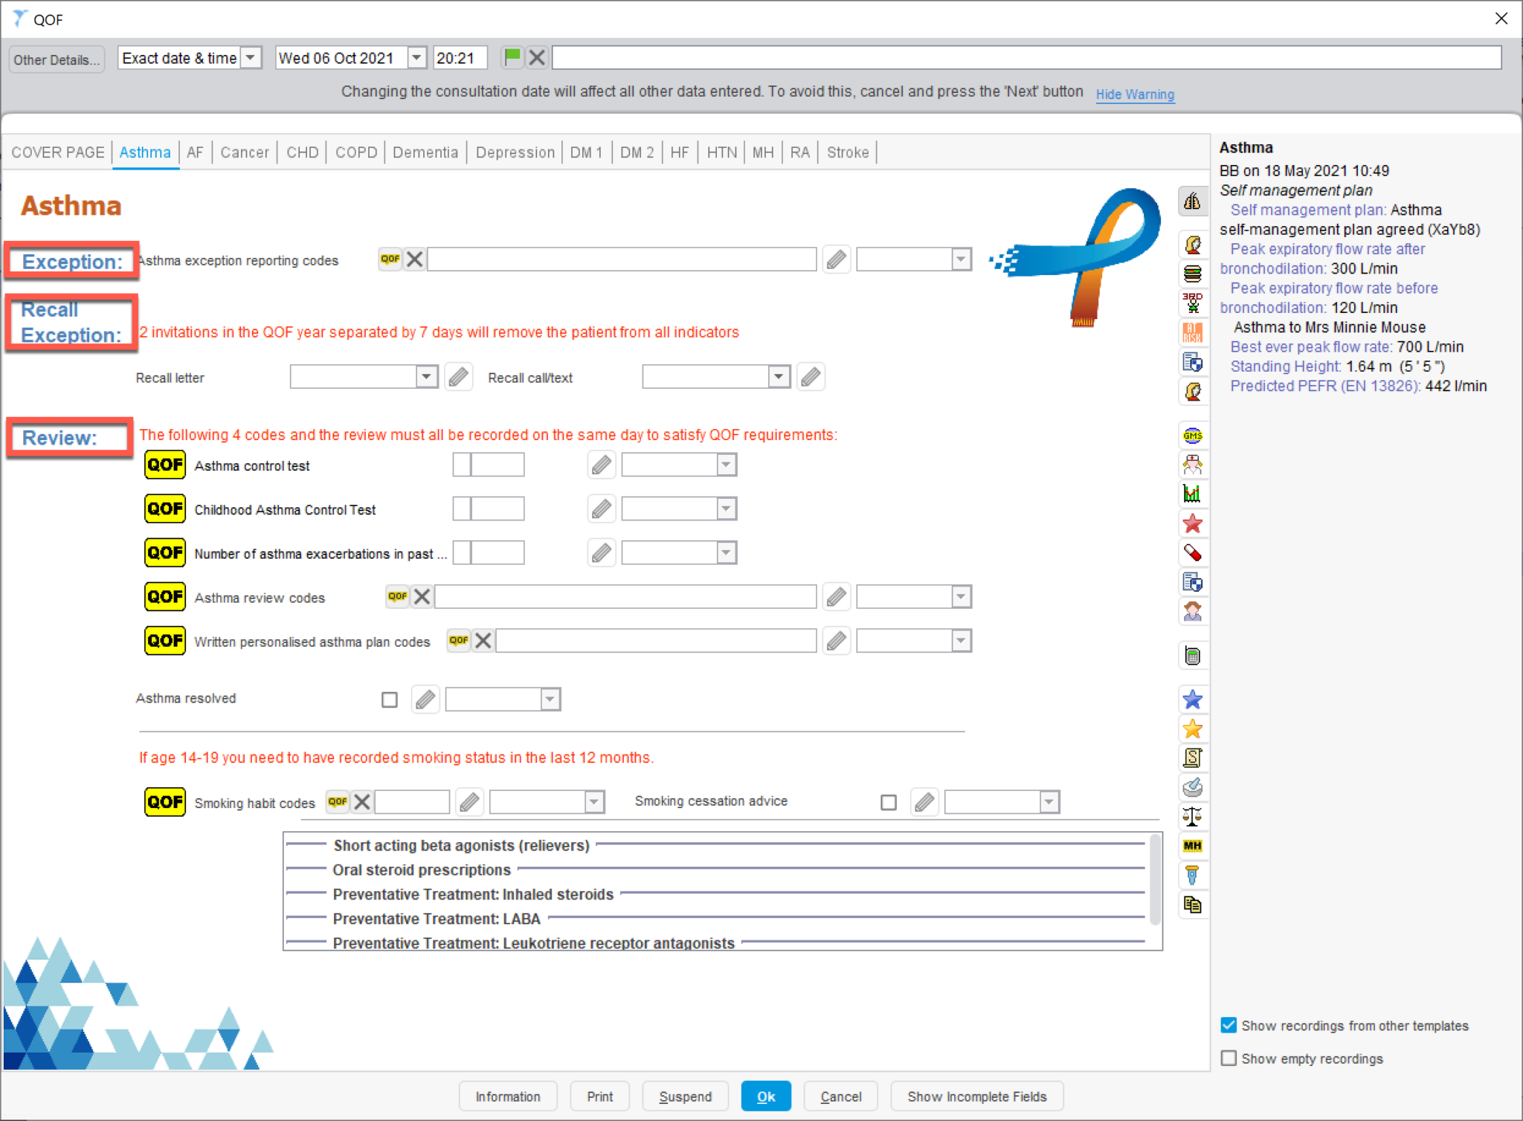Expand the Recall call/text dropdown

tap(778, 376)
